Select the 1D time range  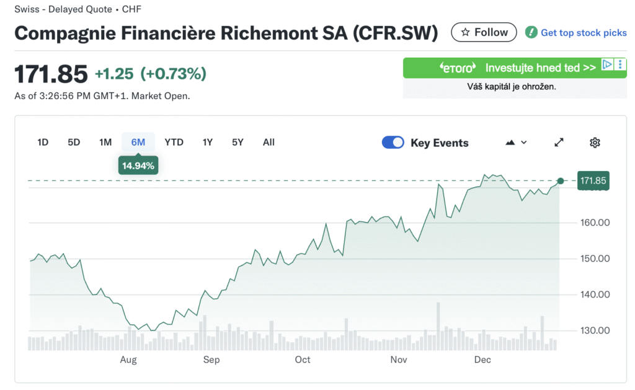coord(43,142)
